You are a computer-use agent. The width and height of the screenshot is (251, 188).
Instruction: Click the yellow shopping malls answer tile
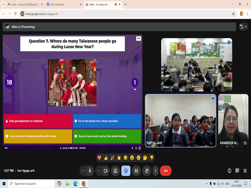click(x=38, y=136)
